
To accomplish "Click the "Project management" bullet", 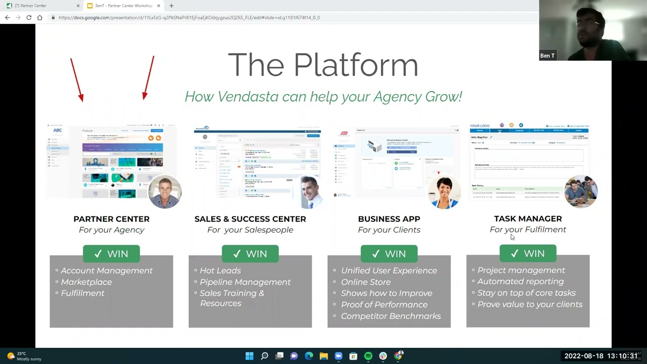I will [521, 270].
